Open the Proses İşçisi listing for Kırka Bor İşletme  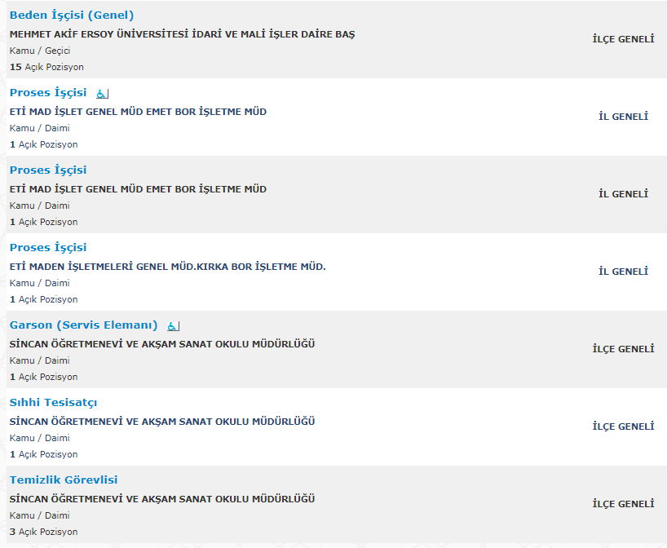point(48,248)
